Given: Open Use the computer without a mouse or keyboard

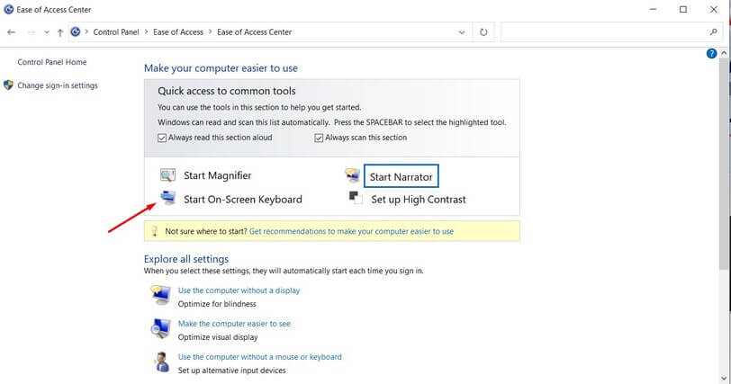Looking at the screenshot, I should click(x=259, y=357).
